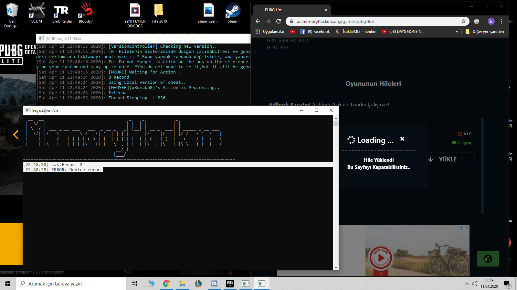Viewport: 517px width, 290px height.
Task: Go back in Chrome browser
Action: pyautogui.click(x=258, y=21)
